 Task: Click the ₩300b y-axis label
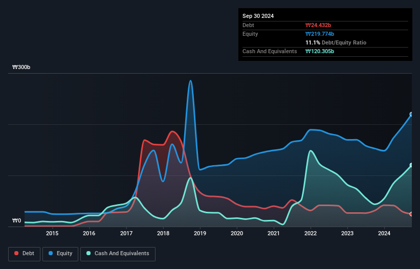tap(21, 67)
